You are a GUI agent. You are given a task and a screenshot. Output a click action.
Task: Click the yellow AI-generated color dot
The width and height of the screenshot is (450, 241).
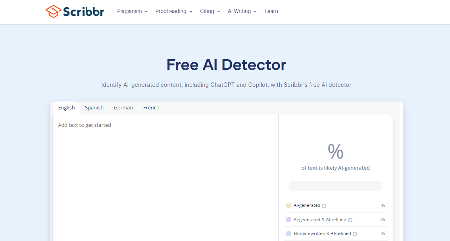pyautogui.click(x=288, y=205)
